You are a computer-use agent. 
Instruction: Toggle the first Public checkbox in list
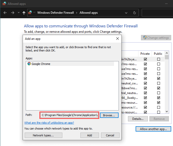158,59
